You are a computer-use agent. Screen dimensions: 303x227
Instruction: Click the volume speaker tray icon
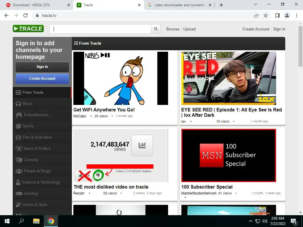pos(265,221)
